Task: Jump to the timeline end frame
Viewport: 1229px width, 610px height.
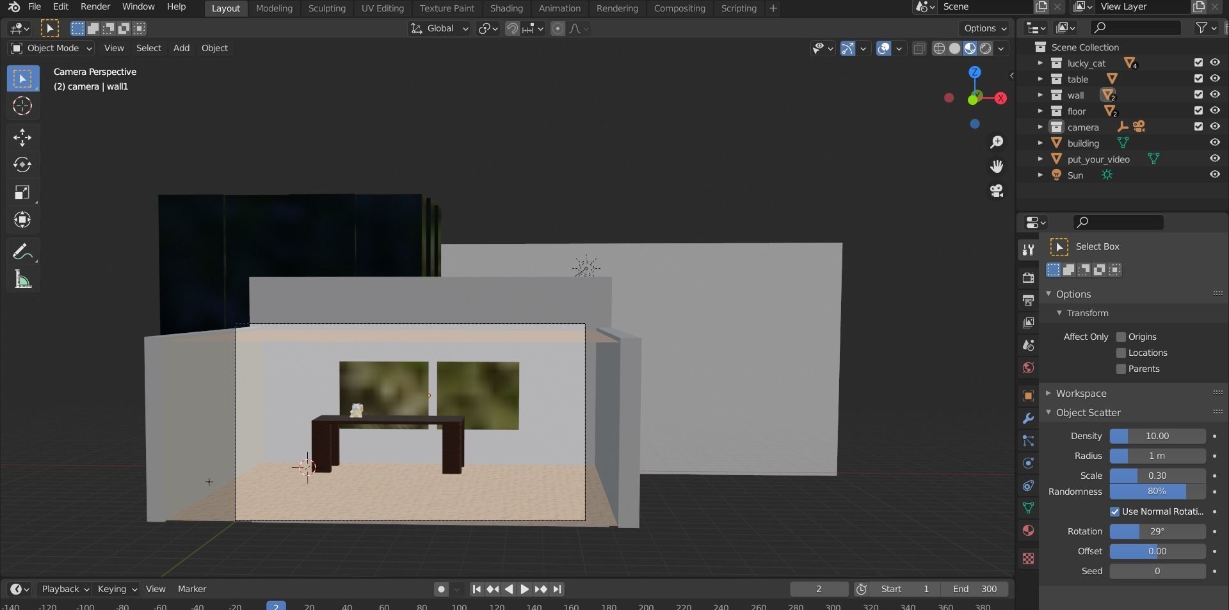Action: click(x=557, y=589)
